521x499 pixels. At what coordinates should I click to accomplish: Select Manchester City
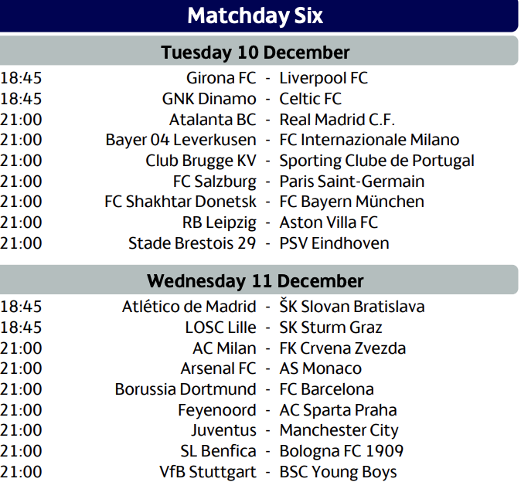click(x=339, y=430)
